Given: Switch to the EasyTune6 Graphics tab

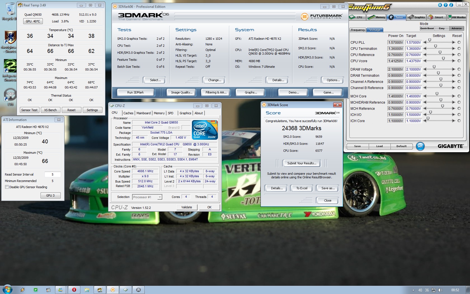Looking at the screenshot, I should (417, 17).
